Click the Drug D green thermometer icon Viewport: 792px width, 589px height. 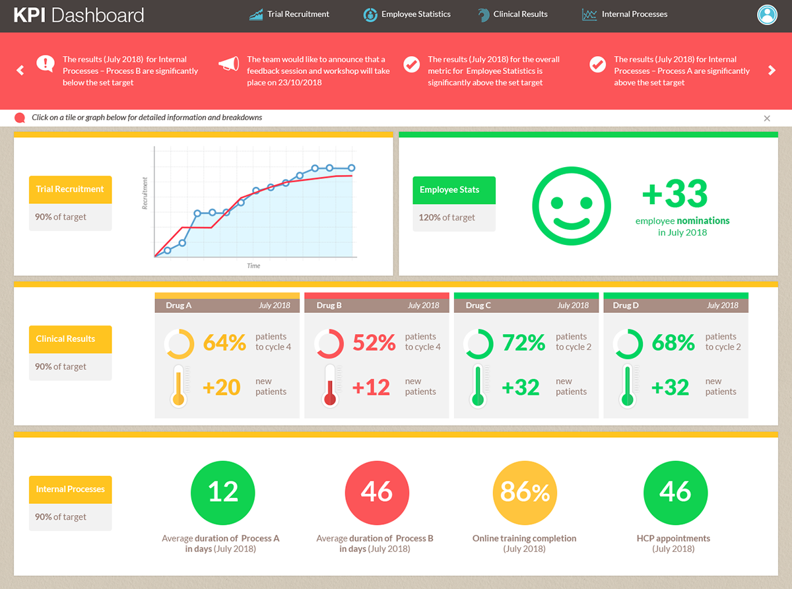pyautogui.click(x=627, y=386)
